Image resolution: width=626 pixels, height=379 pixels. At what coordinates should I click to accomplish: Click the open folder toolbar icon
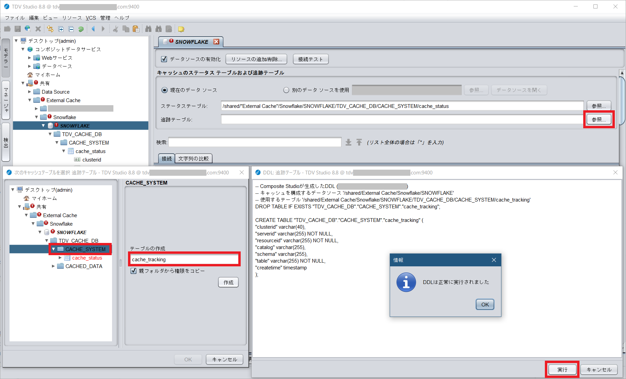pos(7,29)
